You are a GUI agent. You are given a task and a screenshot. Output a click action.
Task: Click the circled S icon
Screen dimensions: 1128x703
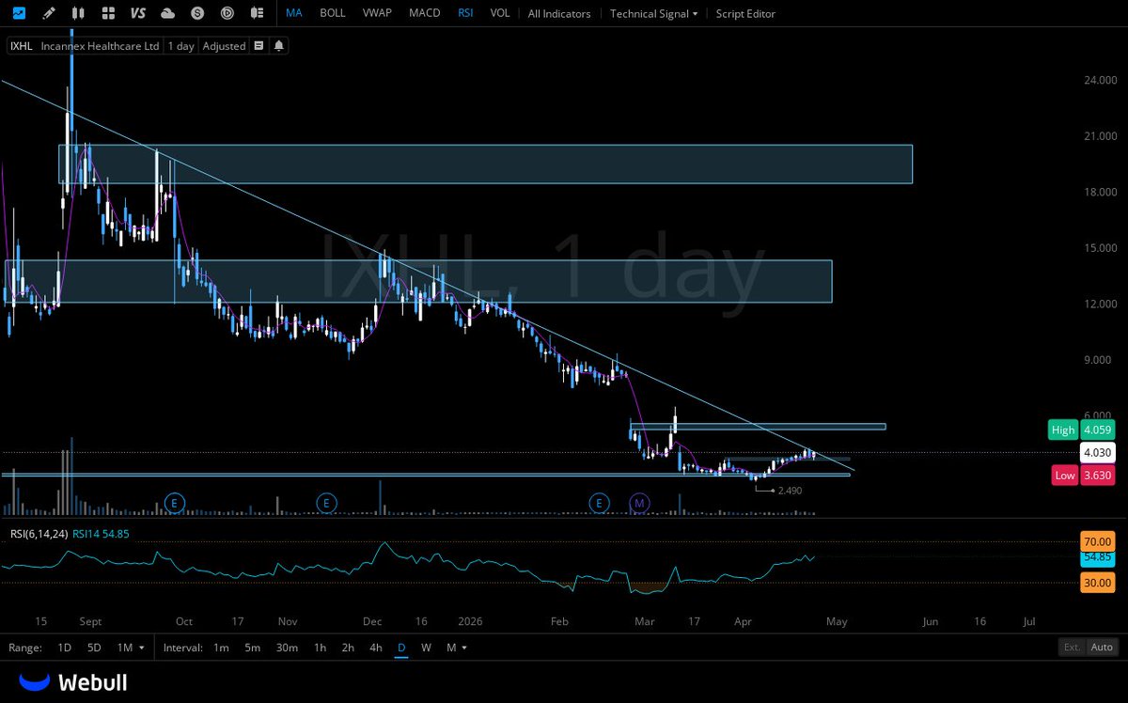(197, 13)
